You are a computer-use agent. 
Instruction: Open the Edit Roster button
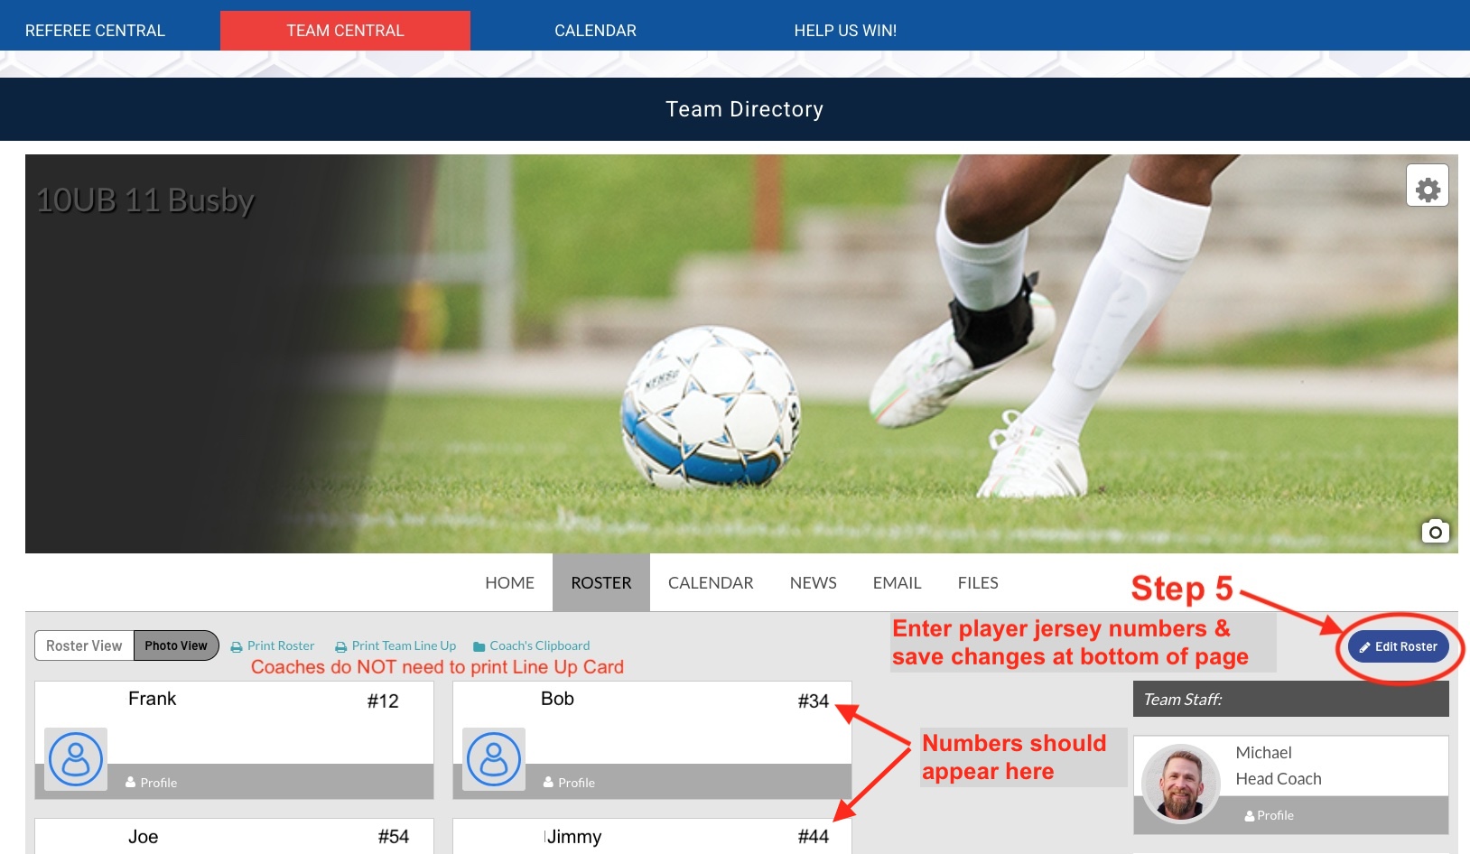1398,646
